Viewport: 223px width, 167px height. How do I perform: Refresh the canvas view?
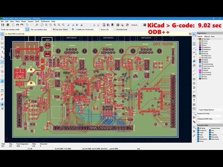42,25
